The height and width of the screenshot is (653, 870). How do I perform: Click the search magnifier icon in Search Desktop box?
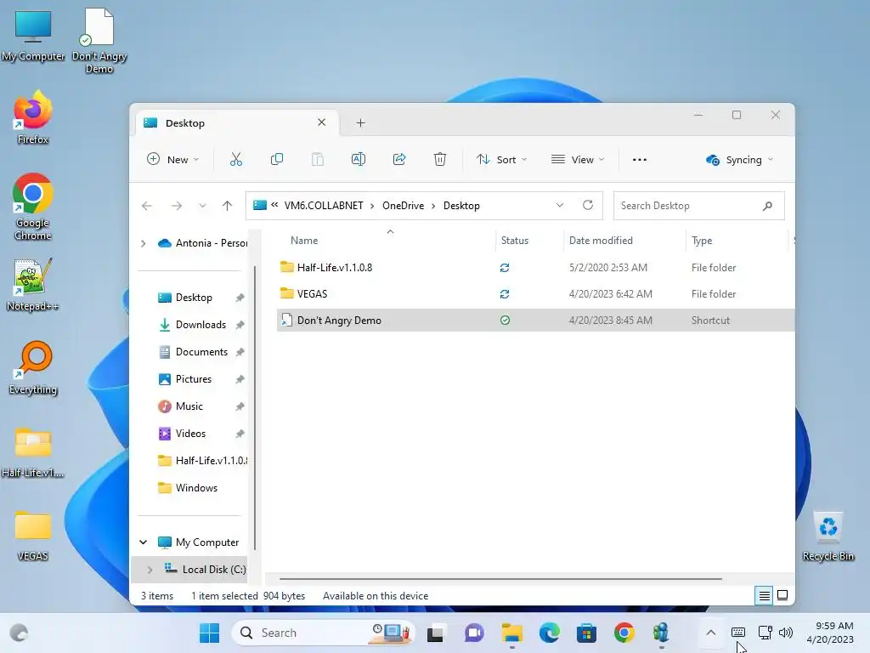point(767,206)
